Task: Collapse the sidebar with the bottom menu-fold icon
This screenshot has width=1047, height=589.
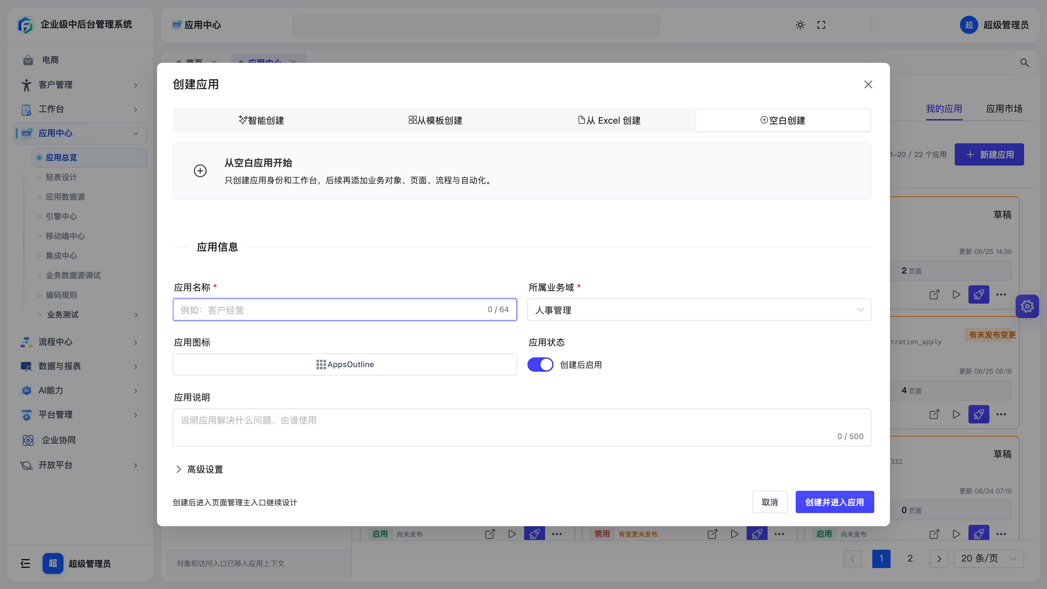Action: [25, 563]
